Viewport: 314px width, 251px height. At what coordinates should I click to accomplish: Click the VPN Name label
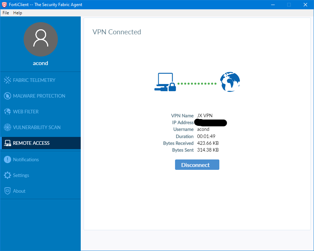(x=182, y=116)
